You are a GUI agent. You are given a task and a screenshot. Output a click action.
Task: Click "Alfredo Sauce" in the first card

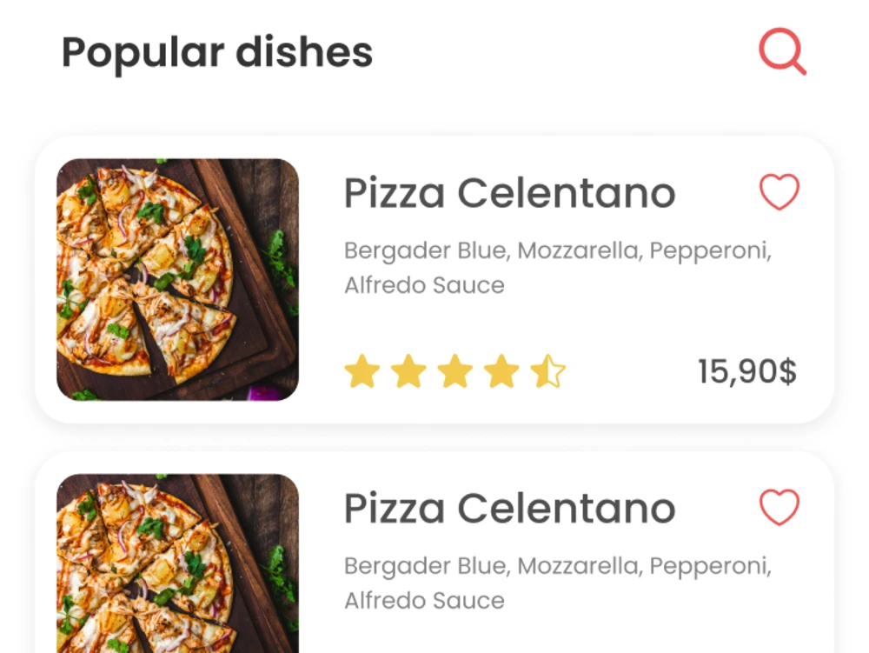(425, 285)
